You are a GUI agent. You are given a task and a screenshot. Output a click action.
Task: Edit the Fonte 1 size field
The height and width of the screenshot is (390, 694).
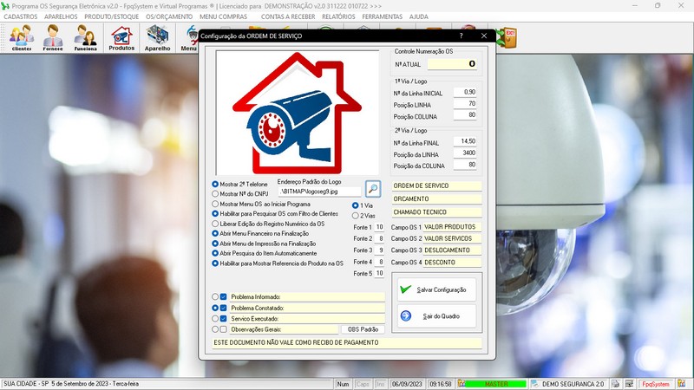click(379, 227)
